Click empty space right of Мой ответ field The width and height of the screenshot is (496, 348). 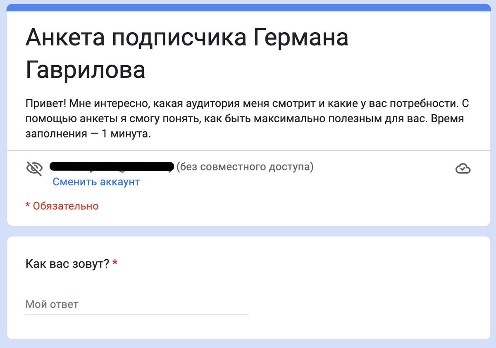(x=368, y=305)
